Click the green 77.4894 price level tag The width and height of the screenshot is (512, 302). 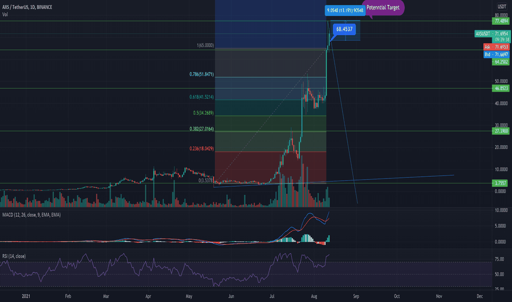click(x=501, y=21)
